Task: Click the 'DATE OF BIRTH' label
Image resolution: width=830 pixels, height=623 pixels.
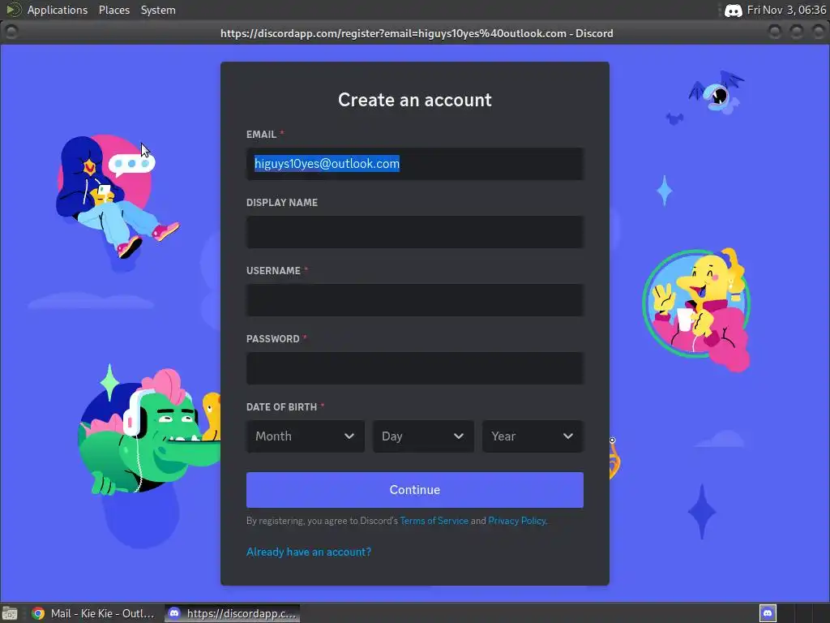Action: click(x=281, y=407)
